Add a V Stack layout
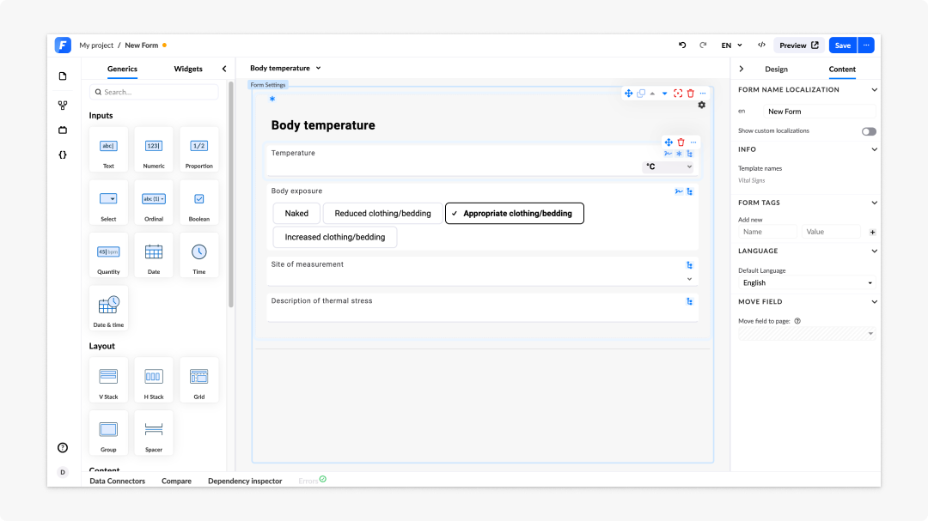 click(108, 380)
